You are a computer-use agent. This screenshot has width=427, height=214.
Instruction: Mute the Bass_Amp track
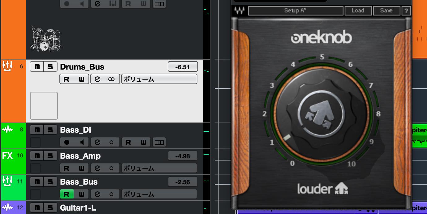(37, 156)
